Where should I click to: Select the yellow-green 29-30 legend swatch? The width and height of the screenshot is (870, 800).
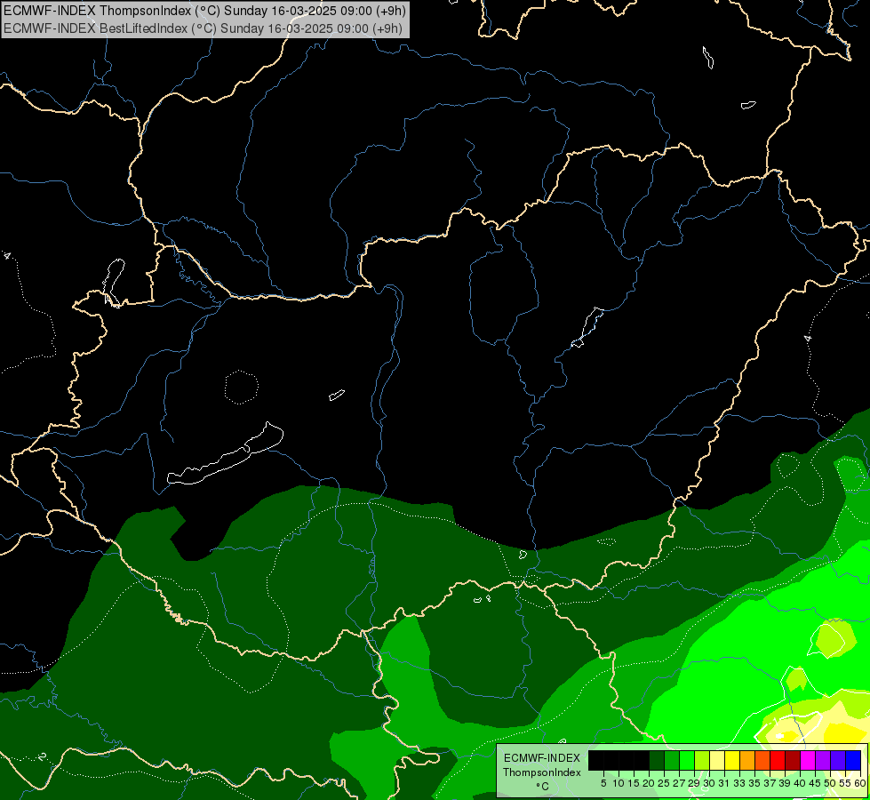pyautogui.click(x=702, y=760)
